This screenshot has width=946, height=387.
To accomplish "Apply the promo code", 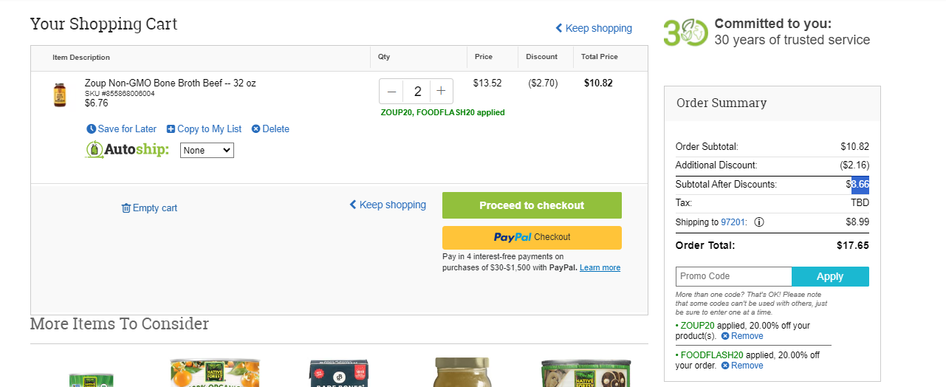I will tap(830, 276).
